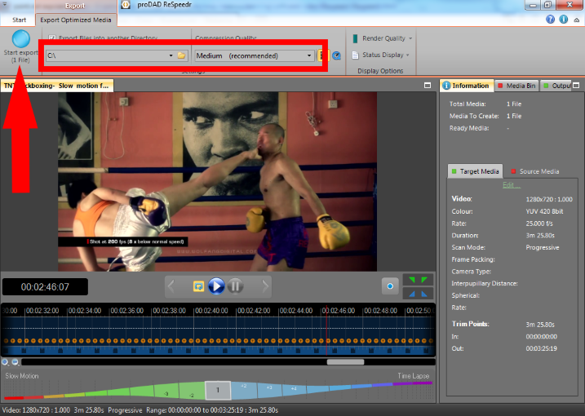Click the zoom in magnifier under the timeline
This screenshot has width=585, height=416.
[x=6, y=361]
